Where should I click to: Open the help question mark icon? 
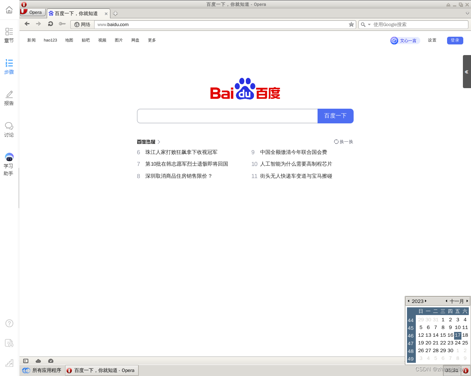click(x=9, y=323)
